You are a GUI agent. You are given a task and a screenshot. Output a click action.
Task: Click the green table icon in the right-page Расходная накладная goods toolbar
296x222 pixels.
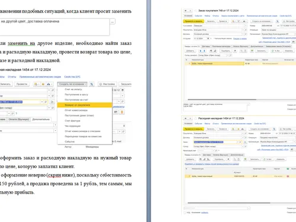pos(245,159)
